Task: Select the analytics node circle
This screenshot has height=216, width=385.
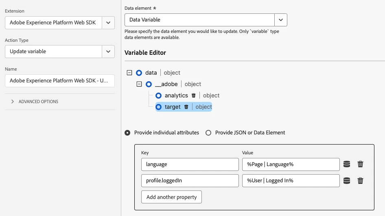Action: pos(159,95)
